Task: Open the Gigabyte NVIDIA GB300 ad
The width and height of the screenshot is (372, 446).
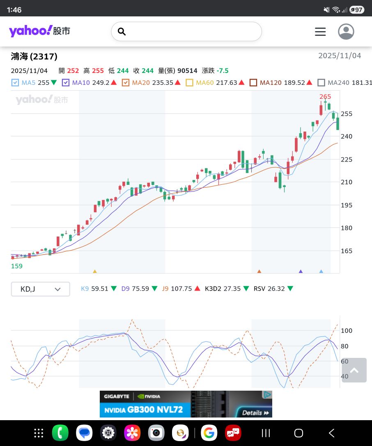Action: pos(164,404)
